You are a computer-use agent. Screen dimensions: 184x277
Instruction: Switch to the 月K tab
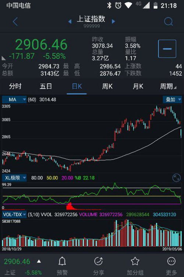pyautogui.click(x=138, y=86)
